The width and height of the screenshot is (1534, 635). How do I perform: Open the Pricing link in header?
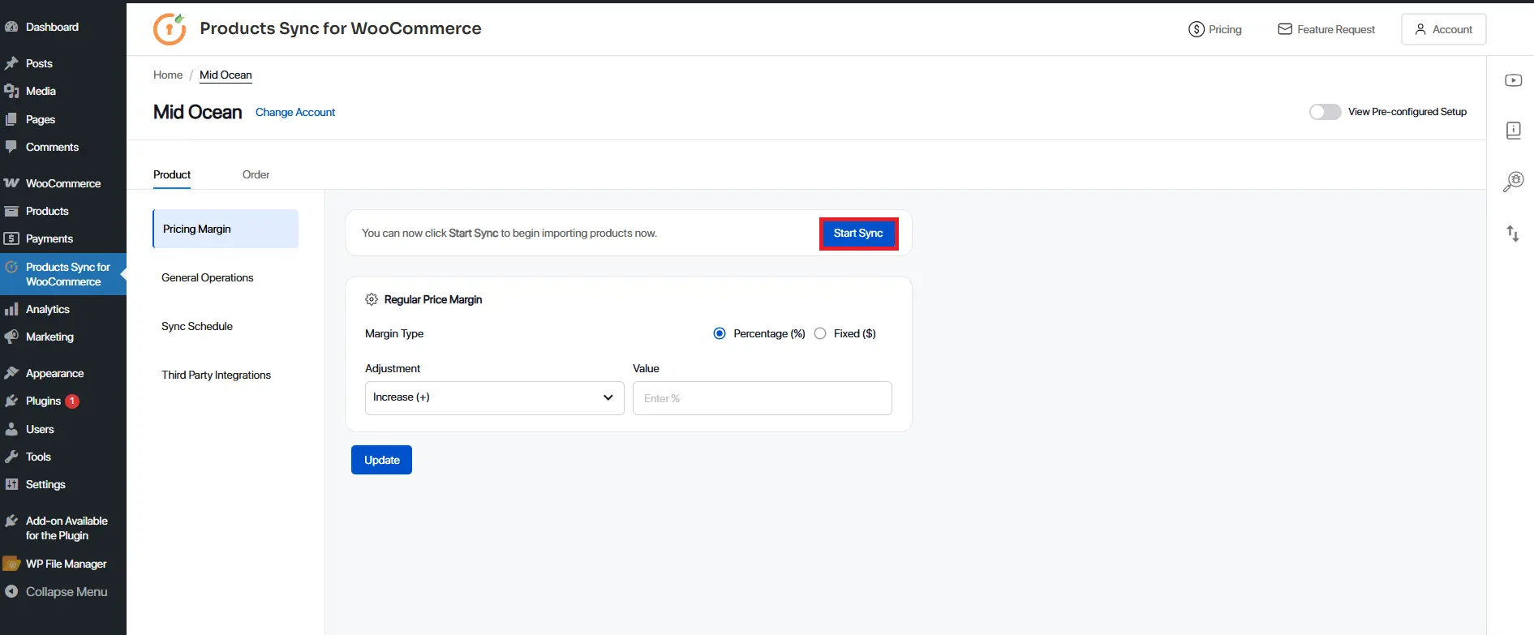click(x=1215, y=29)
